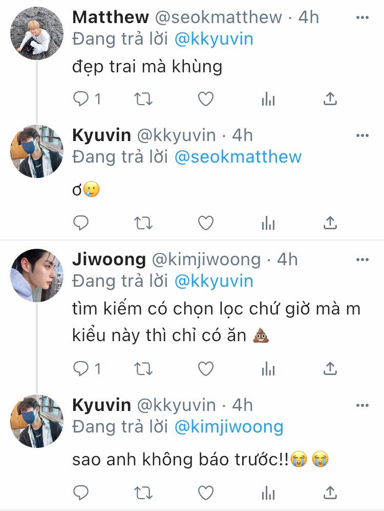Screen dimensions: 384x511
Task: Retweet Matthew's 'đẹp trai mà khùng' tweet
Action: click(143, 99)
